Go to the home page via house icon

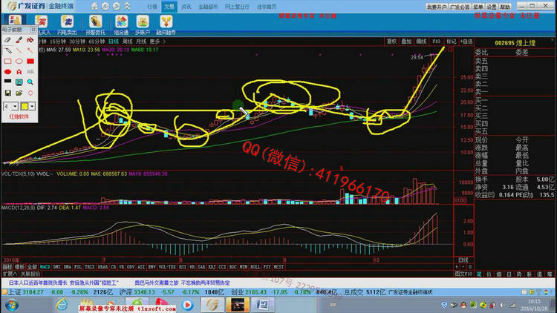94,7
